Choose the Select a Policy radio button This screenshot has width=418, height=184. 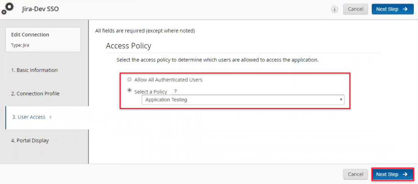129,90
